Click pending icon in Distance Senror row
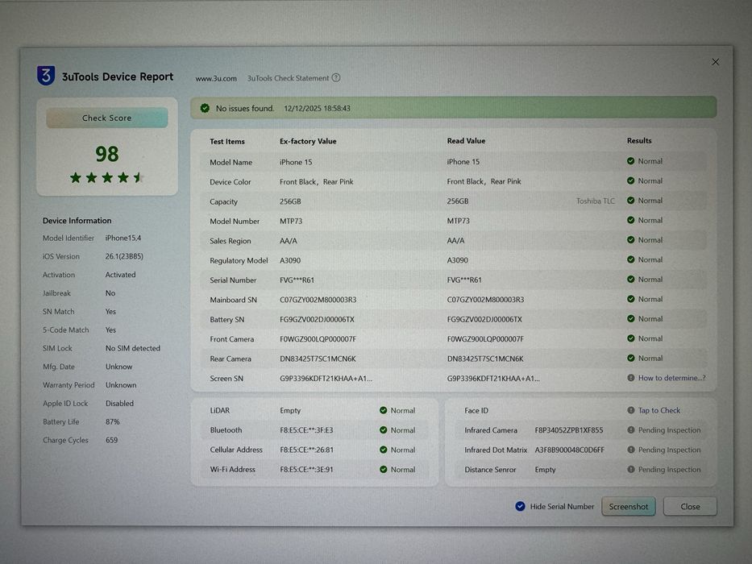The width and height of the screenshot is (752, 564). click(630, 469)
